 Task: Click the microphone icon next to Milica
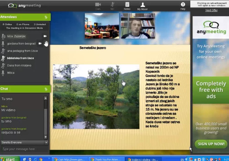coord(3,73)
